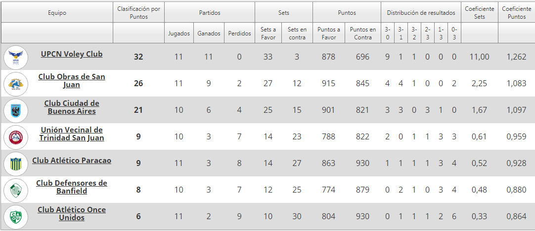Click the UPCN Voley Club logo
This screenshot has height=231, width=535.
tap(16, 57)
